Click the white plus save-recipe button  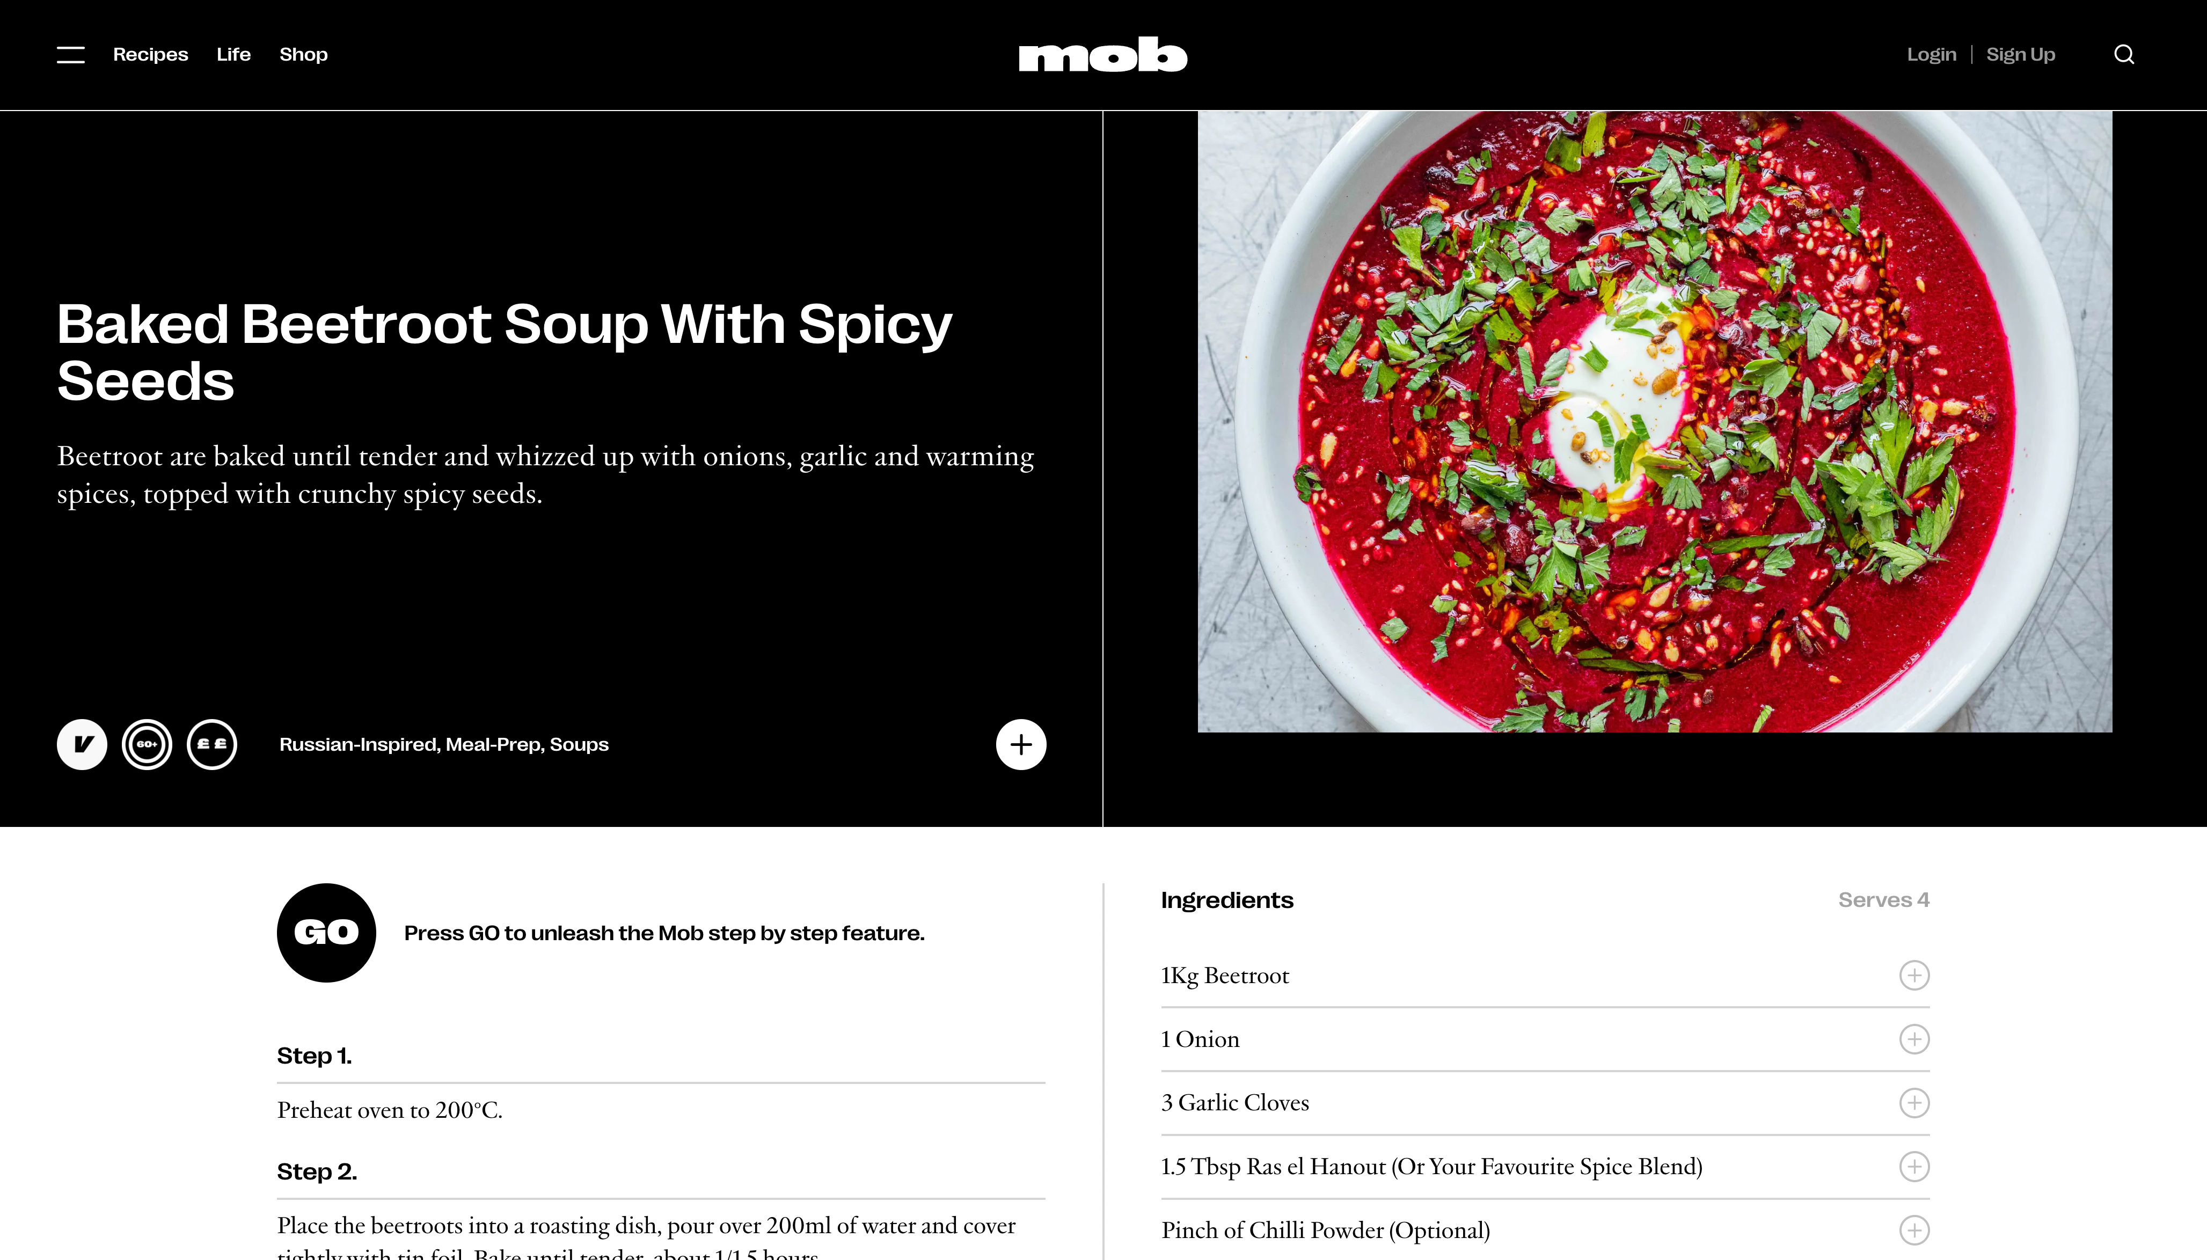pos(1021,744)
